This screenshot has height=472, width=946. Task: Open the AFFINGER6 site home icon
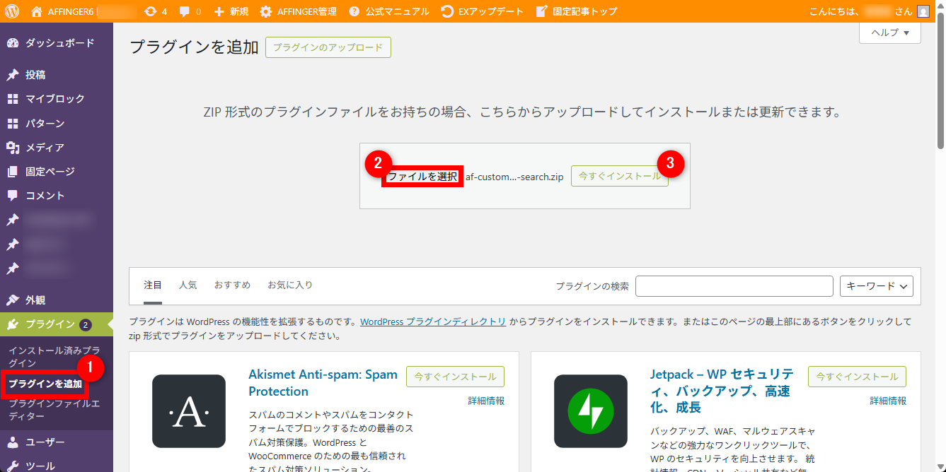pos(37,11)
